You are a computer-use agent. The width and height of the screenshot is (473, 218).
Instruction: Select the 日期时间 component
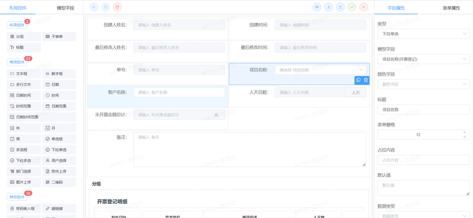pyautogui.click(x=24, y=96)
